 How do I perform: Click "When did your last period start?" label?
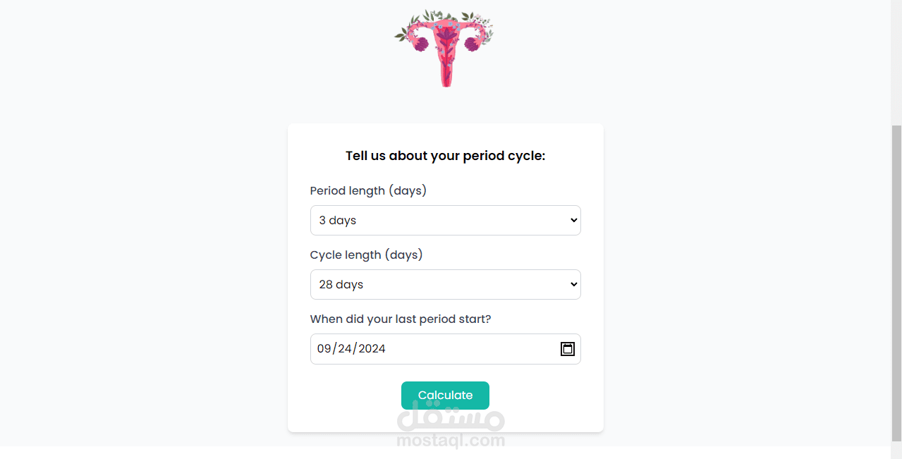coord(400,319)
